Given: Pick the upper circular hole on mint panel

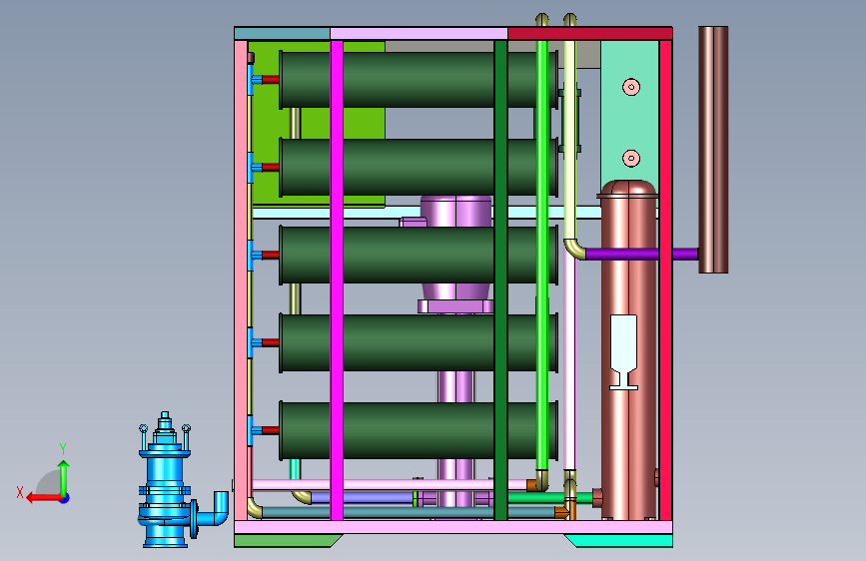Looking at the screenshot, I should 631,87.
